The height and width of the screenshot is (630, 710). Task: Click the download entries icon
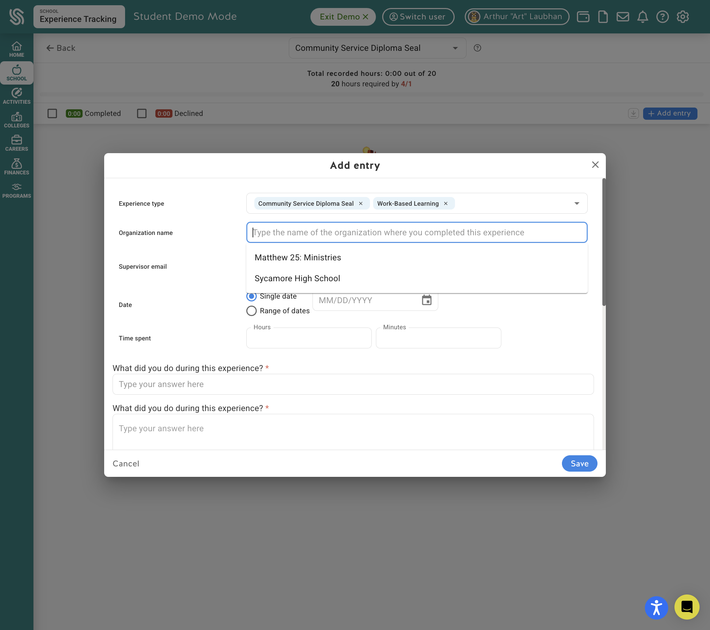tap(633, 113)
